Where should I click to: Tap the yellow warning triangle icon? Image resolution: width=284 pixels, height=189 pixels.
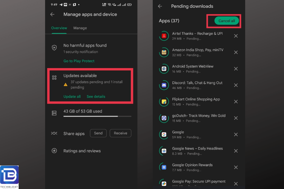pos(66,84)
